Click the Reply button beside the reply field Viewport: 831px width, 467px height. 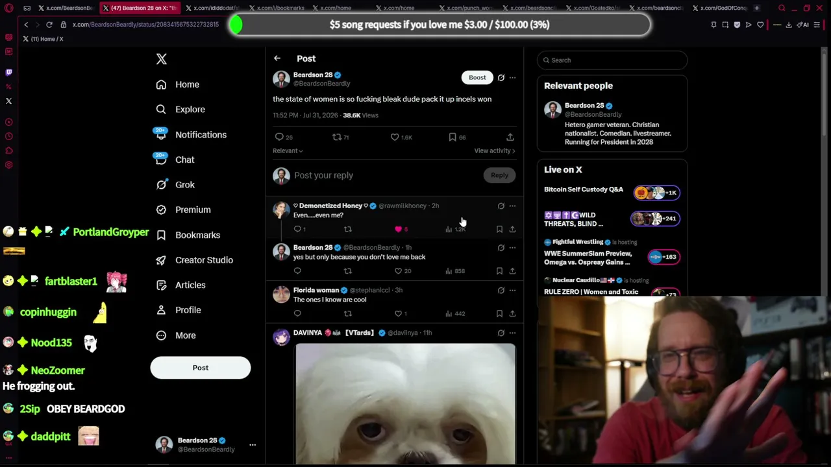tap(499, 175)
